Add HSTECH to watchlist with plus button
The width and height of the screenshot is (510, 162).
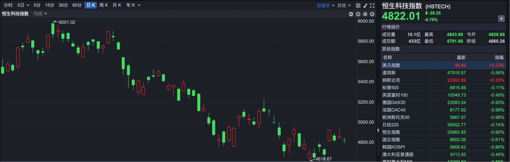click(x=501, y=19)
